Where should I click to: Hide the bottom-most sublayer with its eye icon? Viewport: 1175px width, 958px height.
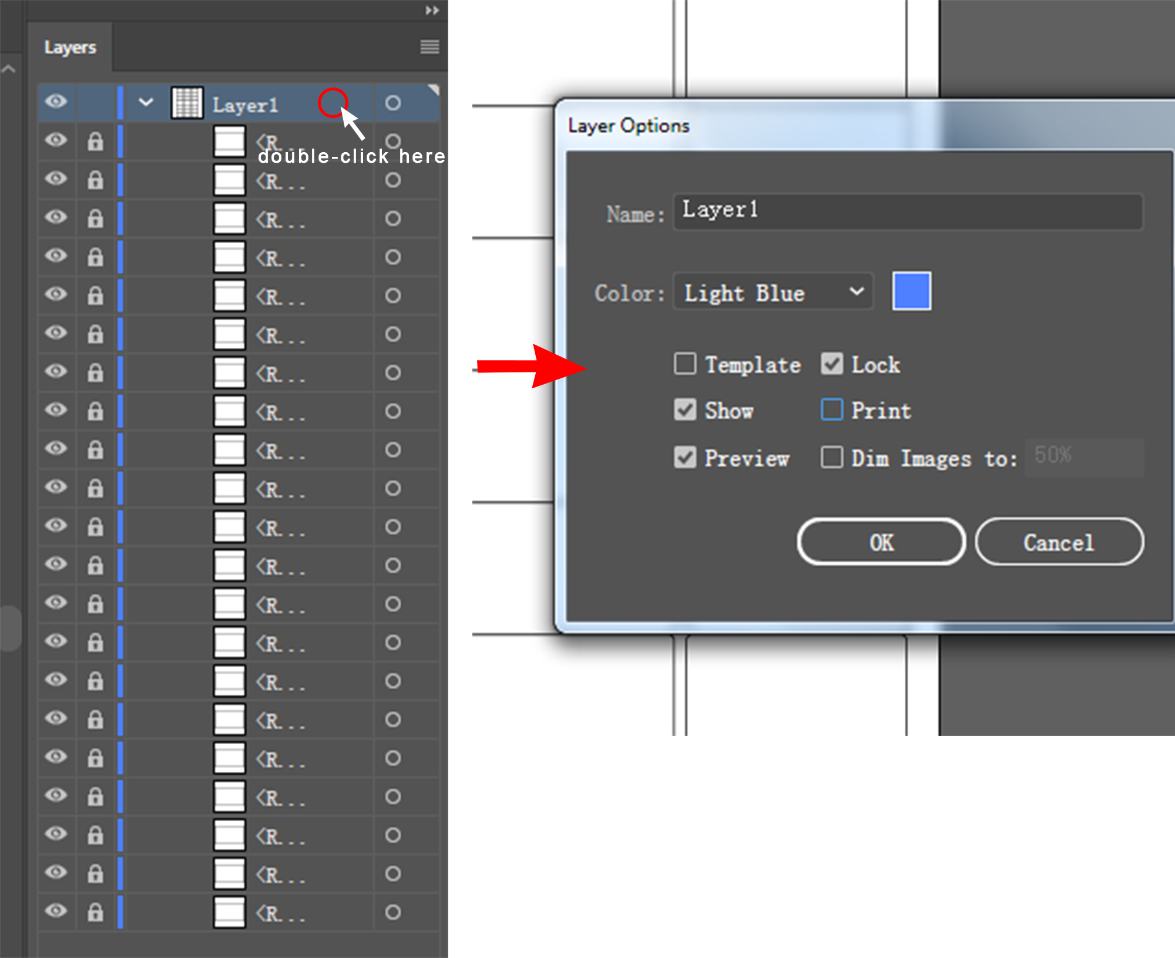56,911
